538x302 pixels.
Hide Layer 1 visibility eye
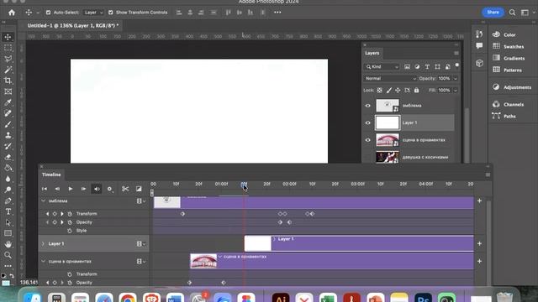coord(368,122)
